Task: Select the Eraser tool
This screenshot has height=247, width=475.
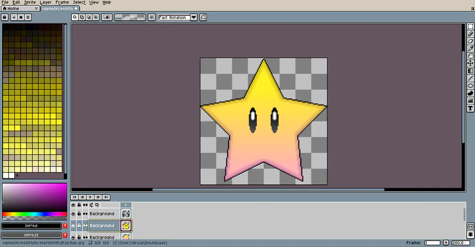Action: coord(470,41)
